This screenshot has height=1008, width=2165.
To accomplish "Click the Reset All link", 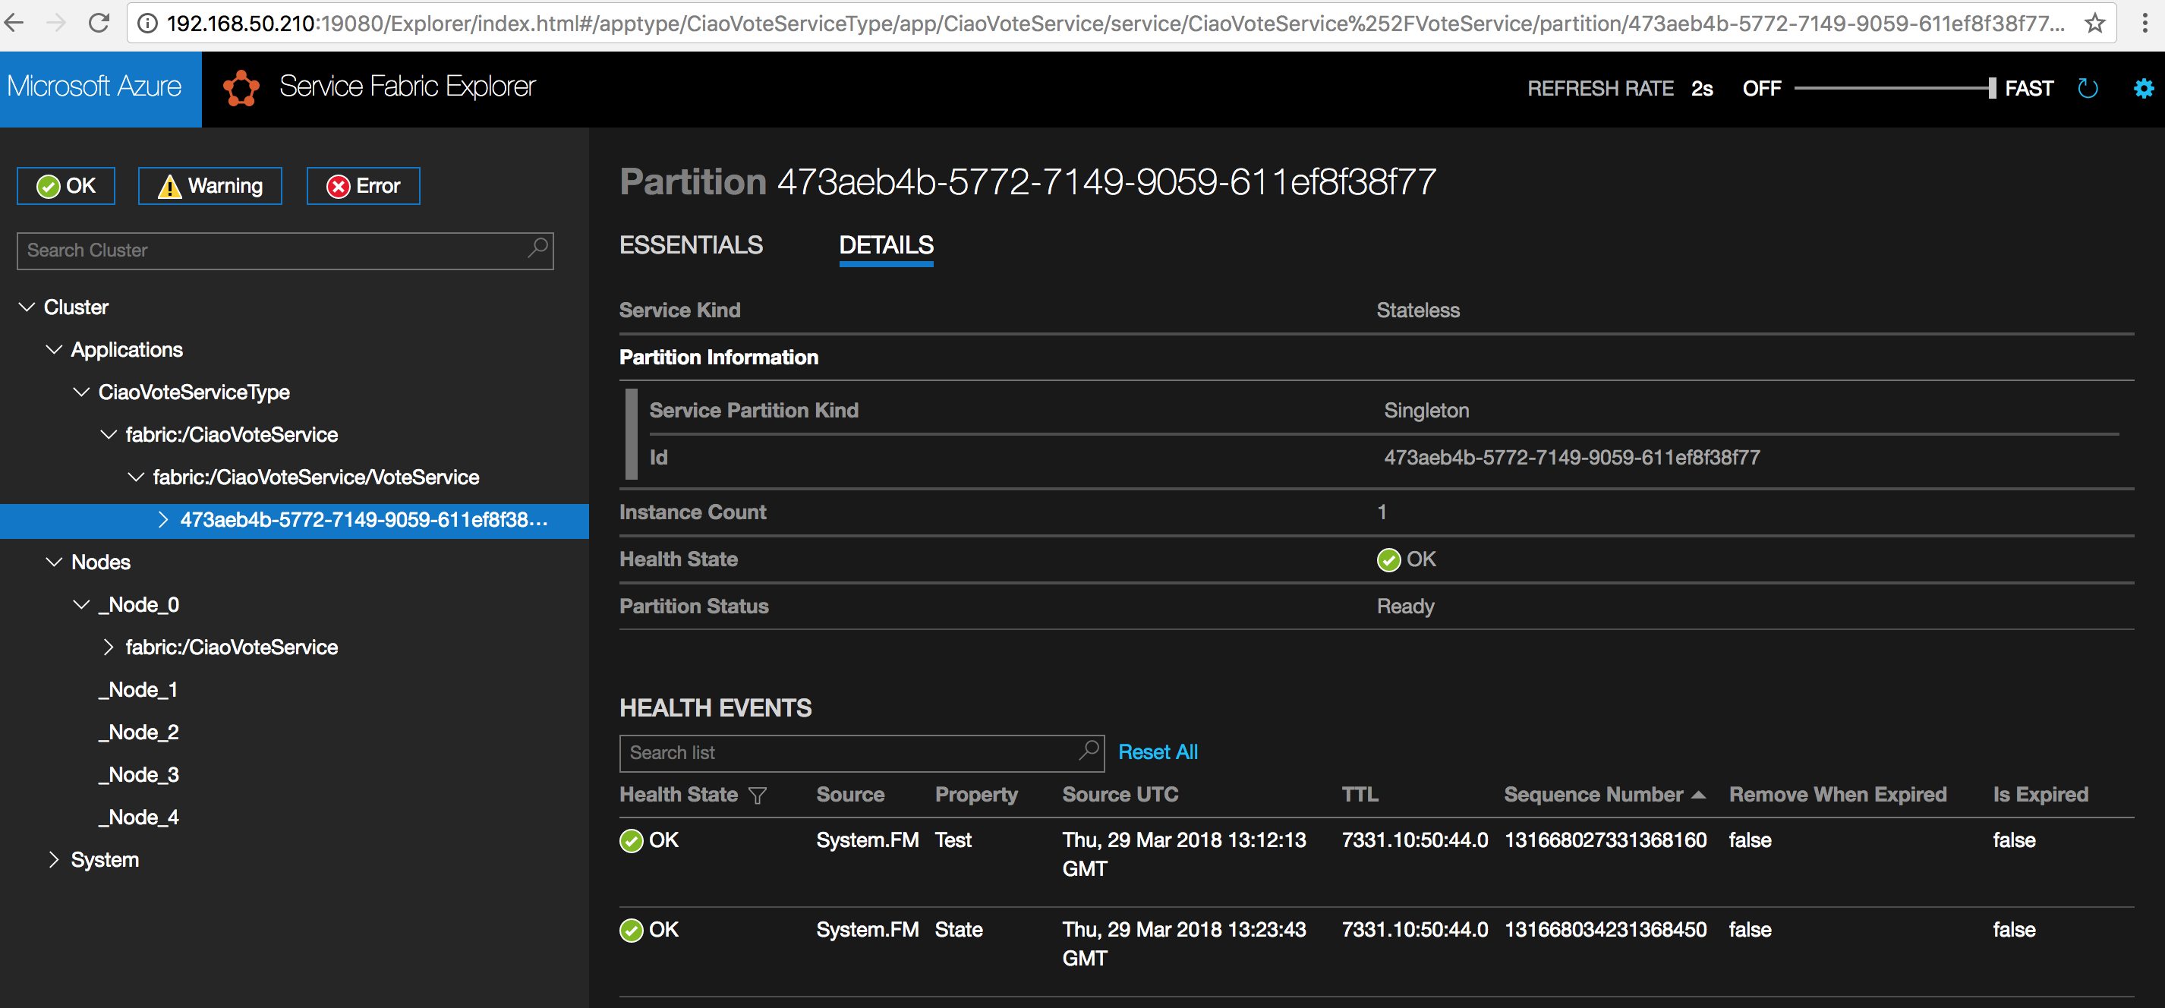I will pos(1158,752).
